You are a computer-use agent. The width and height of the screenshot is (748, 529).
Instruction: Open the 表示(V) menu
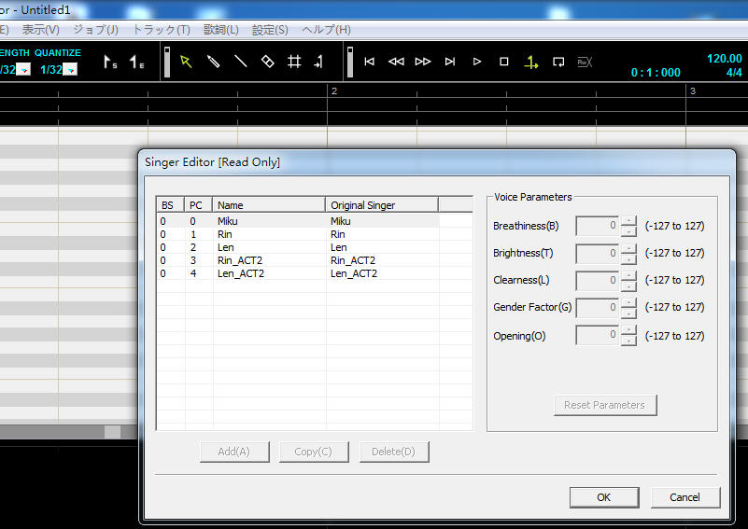(41, 30)
